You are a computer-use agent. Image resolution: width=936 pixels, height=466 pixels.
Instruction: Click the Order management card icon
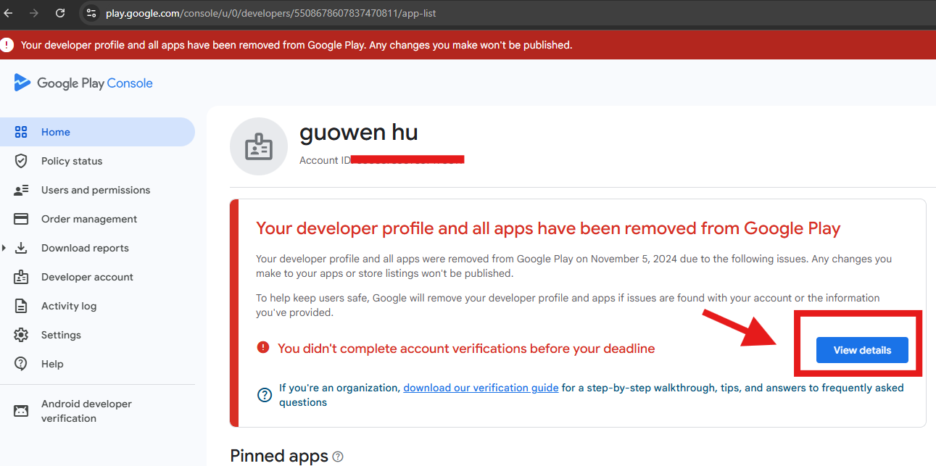[21, 219]
